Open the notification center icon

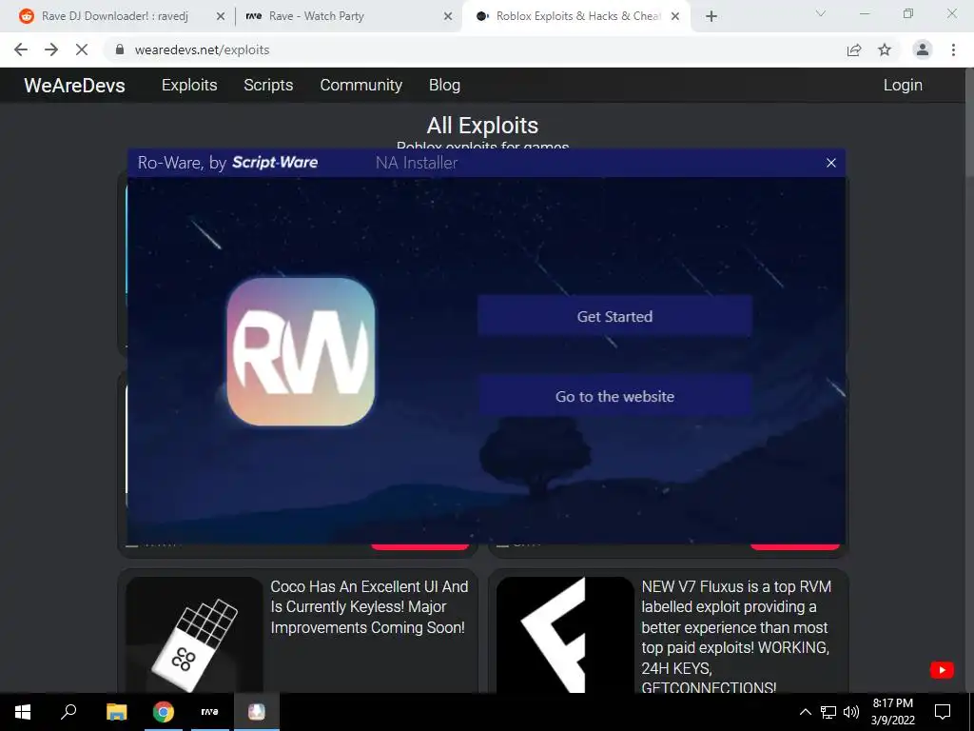(943, 712)
